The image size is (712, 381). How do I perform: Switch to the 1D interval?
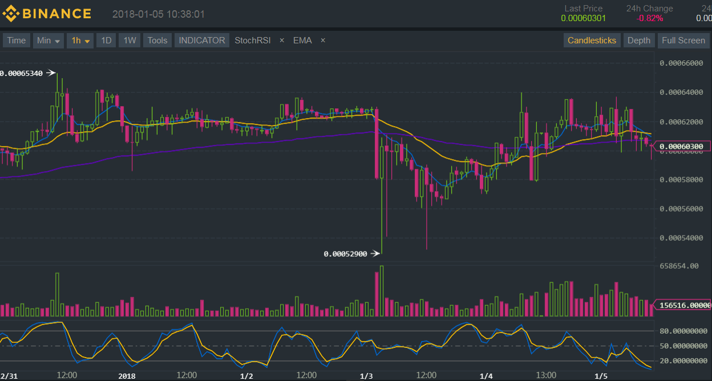point(106,40)
